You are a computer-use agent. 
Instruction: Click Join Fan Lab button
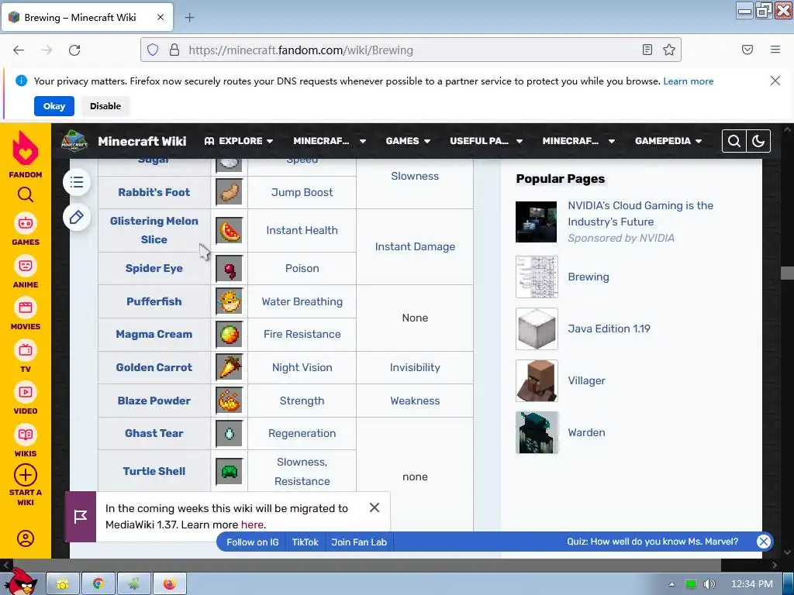click(359, 542)
